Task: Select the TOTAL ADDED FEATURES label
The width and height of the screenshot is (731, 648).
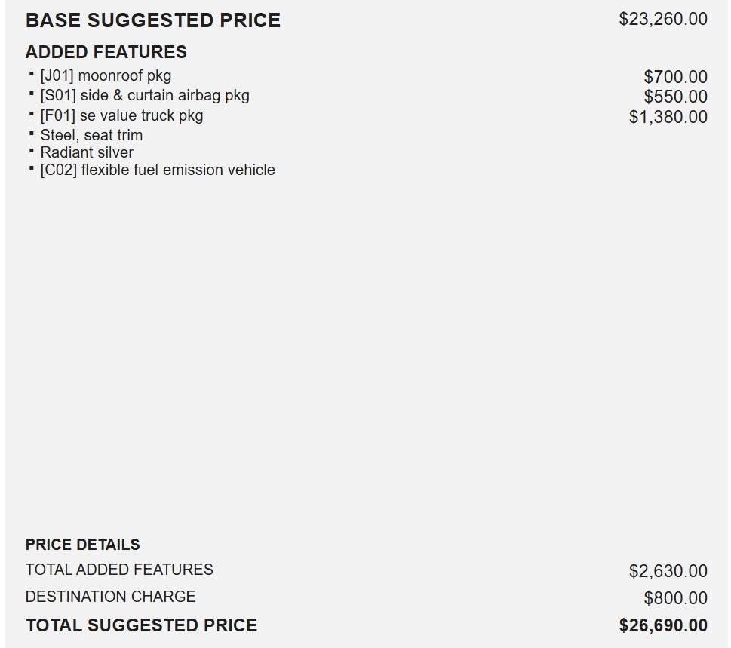Action: pos(119,570)
